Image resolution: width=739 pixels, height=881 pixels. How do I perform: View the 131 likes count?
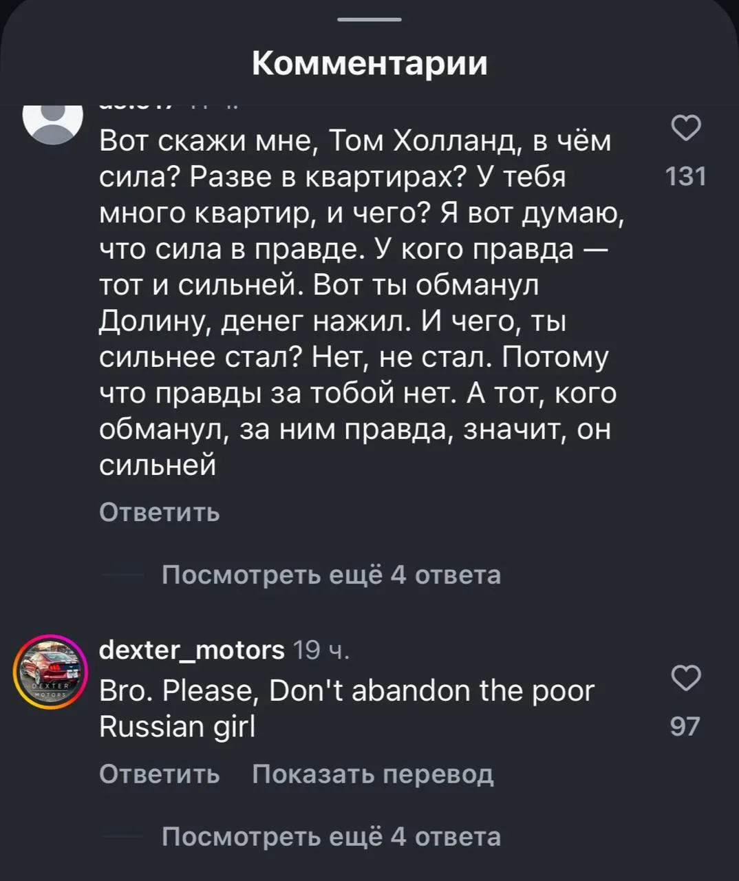tap(686, 177)
